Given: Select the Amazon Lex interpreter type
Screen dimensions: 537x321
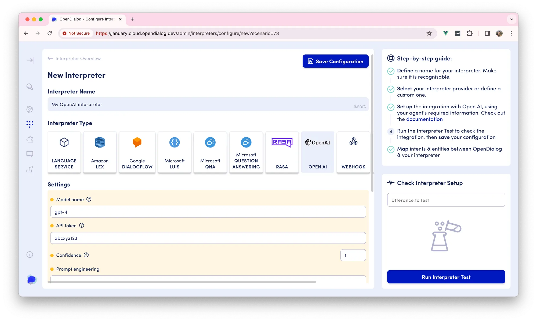Looking at the screenshot, I should pos(100,152).
